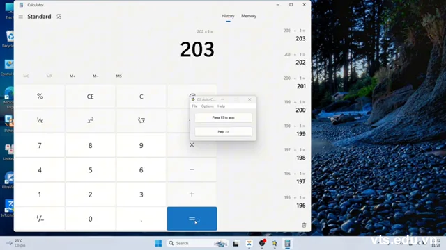The height and width of the screenshot is (250, 446).
Task: Switch to the History tab
Action: [228, 16]
